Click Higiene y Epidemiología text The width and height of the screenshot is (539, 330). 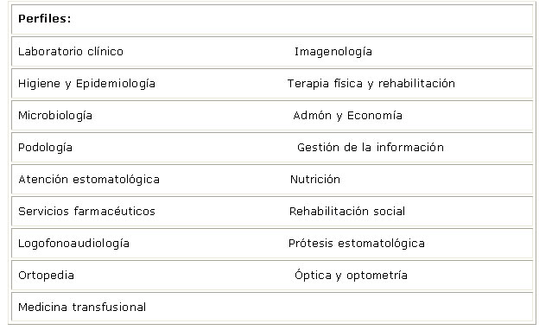(x=86, y=84)
